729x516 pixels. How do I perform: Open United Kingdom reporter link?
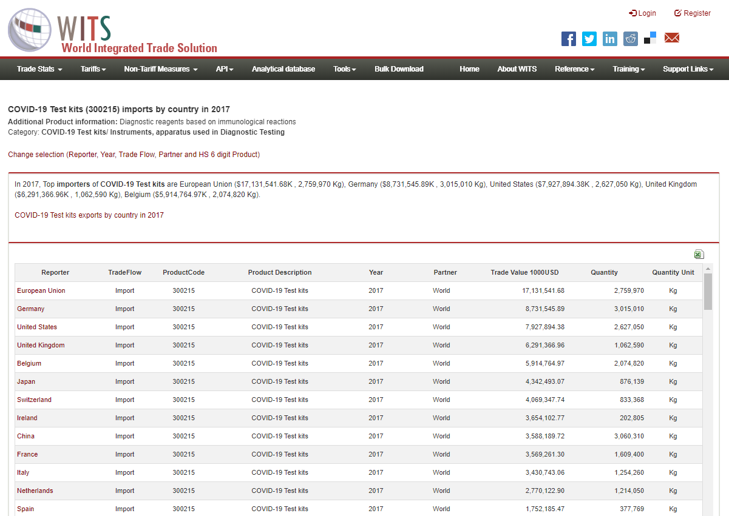(x=41, y=345)
